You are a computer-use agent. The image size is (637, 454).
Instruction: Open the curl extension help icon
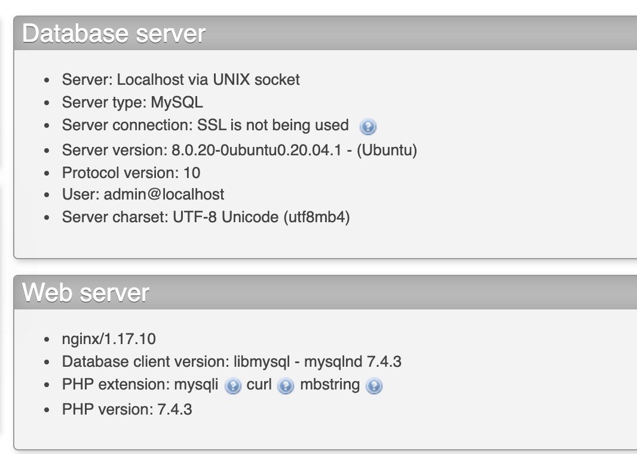click(x=286, y=386)
